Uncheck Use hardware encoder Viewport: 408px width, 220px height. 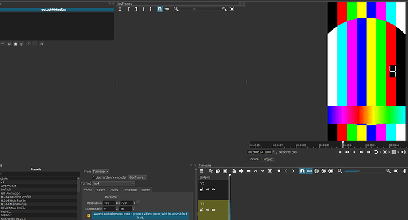(x=93, y=177)
